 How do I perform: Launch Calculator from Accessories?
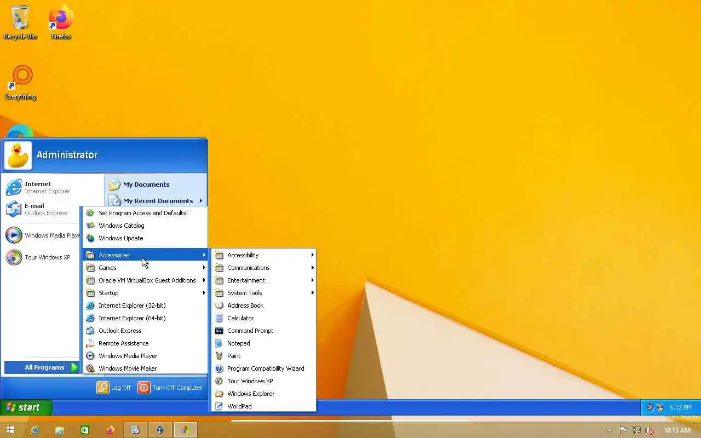pyautogui.click(x=264, y=318)
